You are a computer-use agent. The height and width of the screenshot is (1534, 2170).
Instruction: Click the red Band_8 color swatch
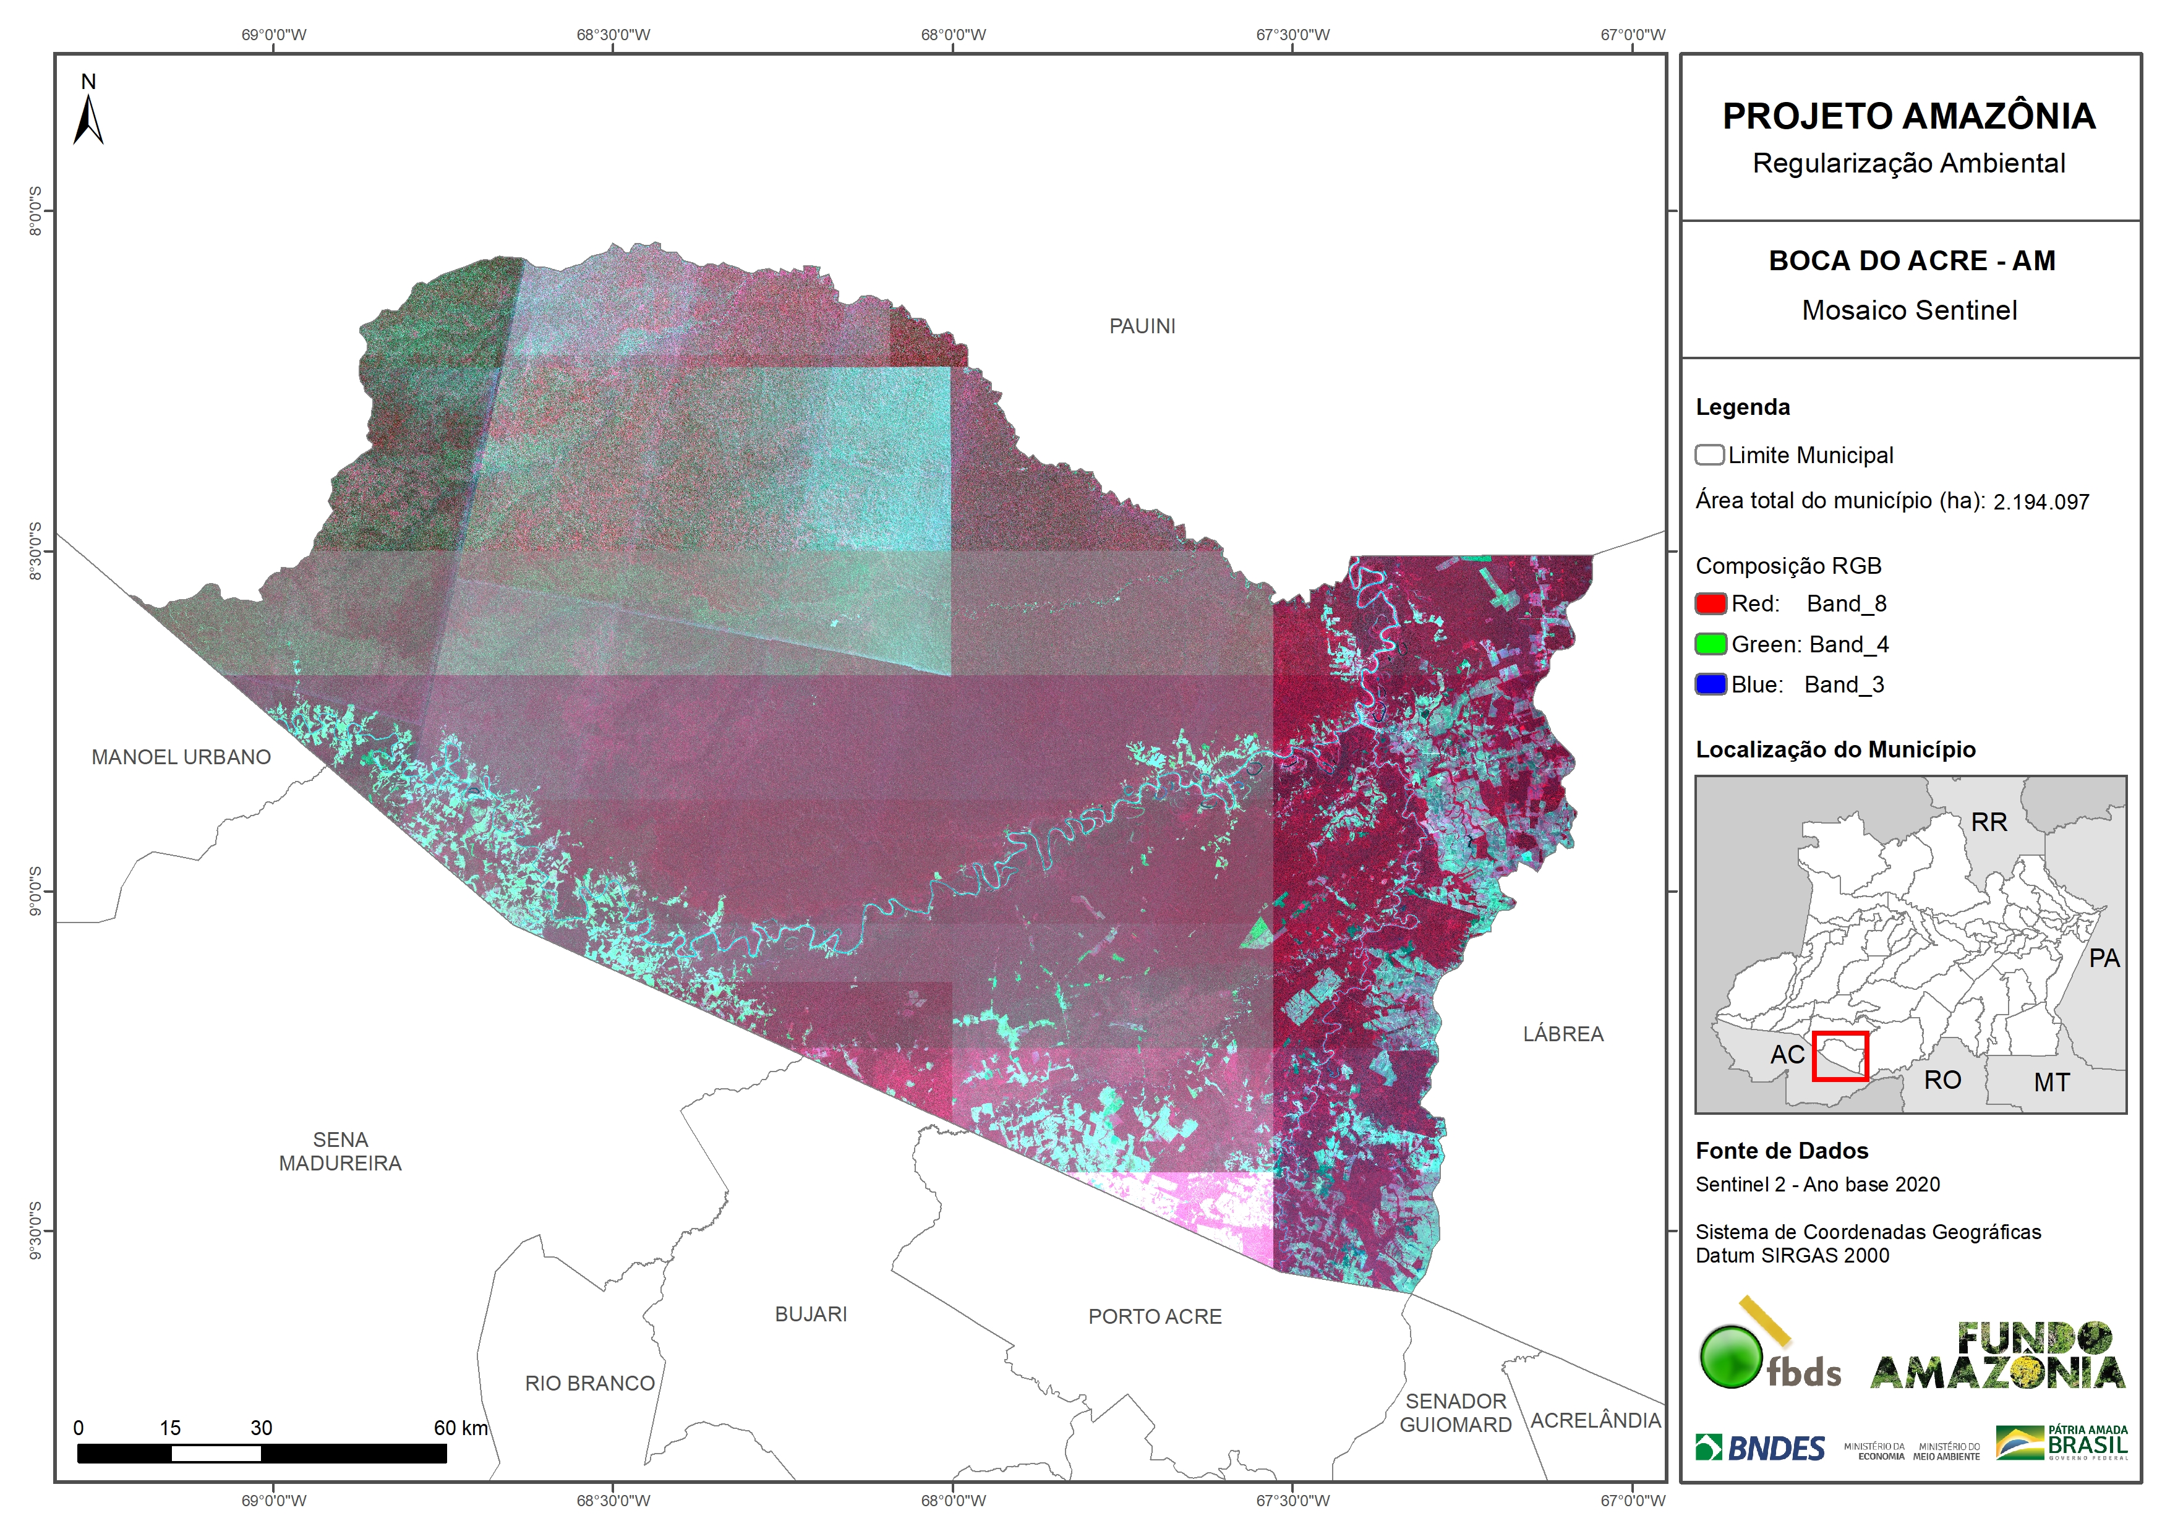[1710, 604]
